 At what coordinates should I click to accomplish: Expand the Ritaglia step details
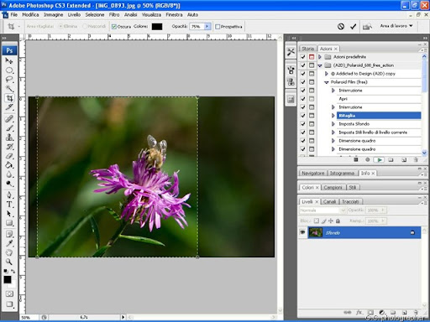tap(333, 116)
